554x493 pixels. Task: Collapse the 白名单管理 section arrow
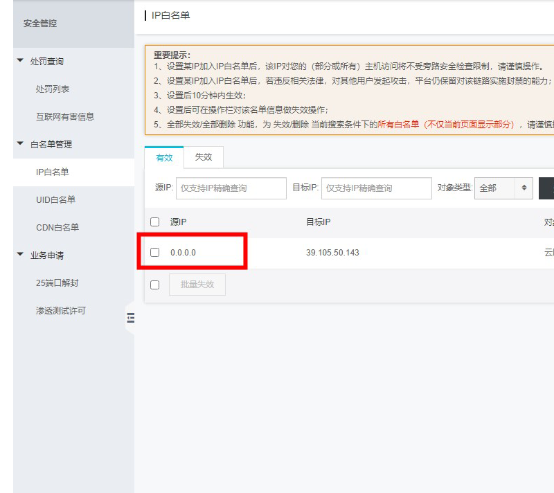20,144
